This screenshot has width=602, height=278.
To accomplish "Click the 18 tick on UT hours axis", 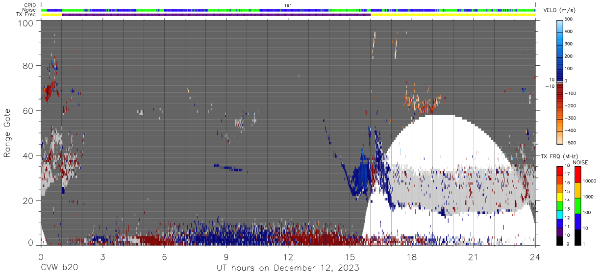I will pos(412,257).
